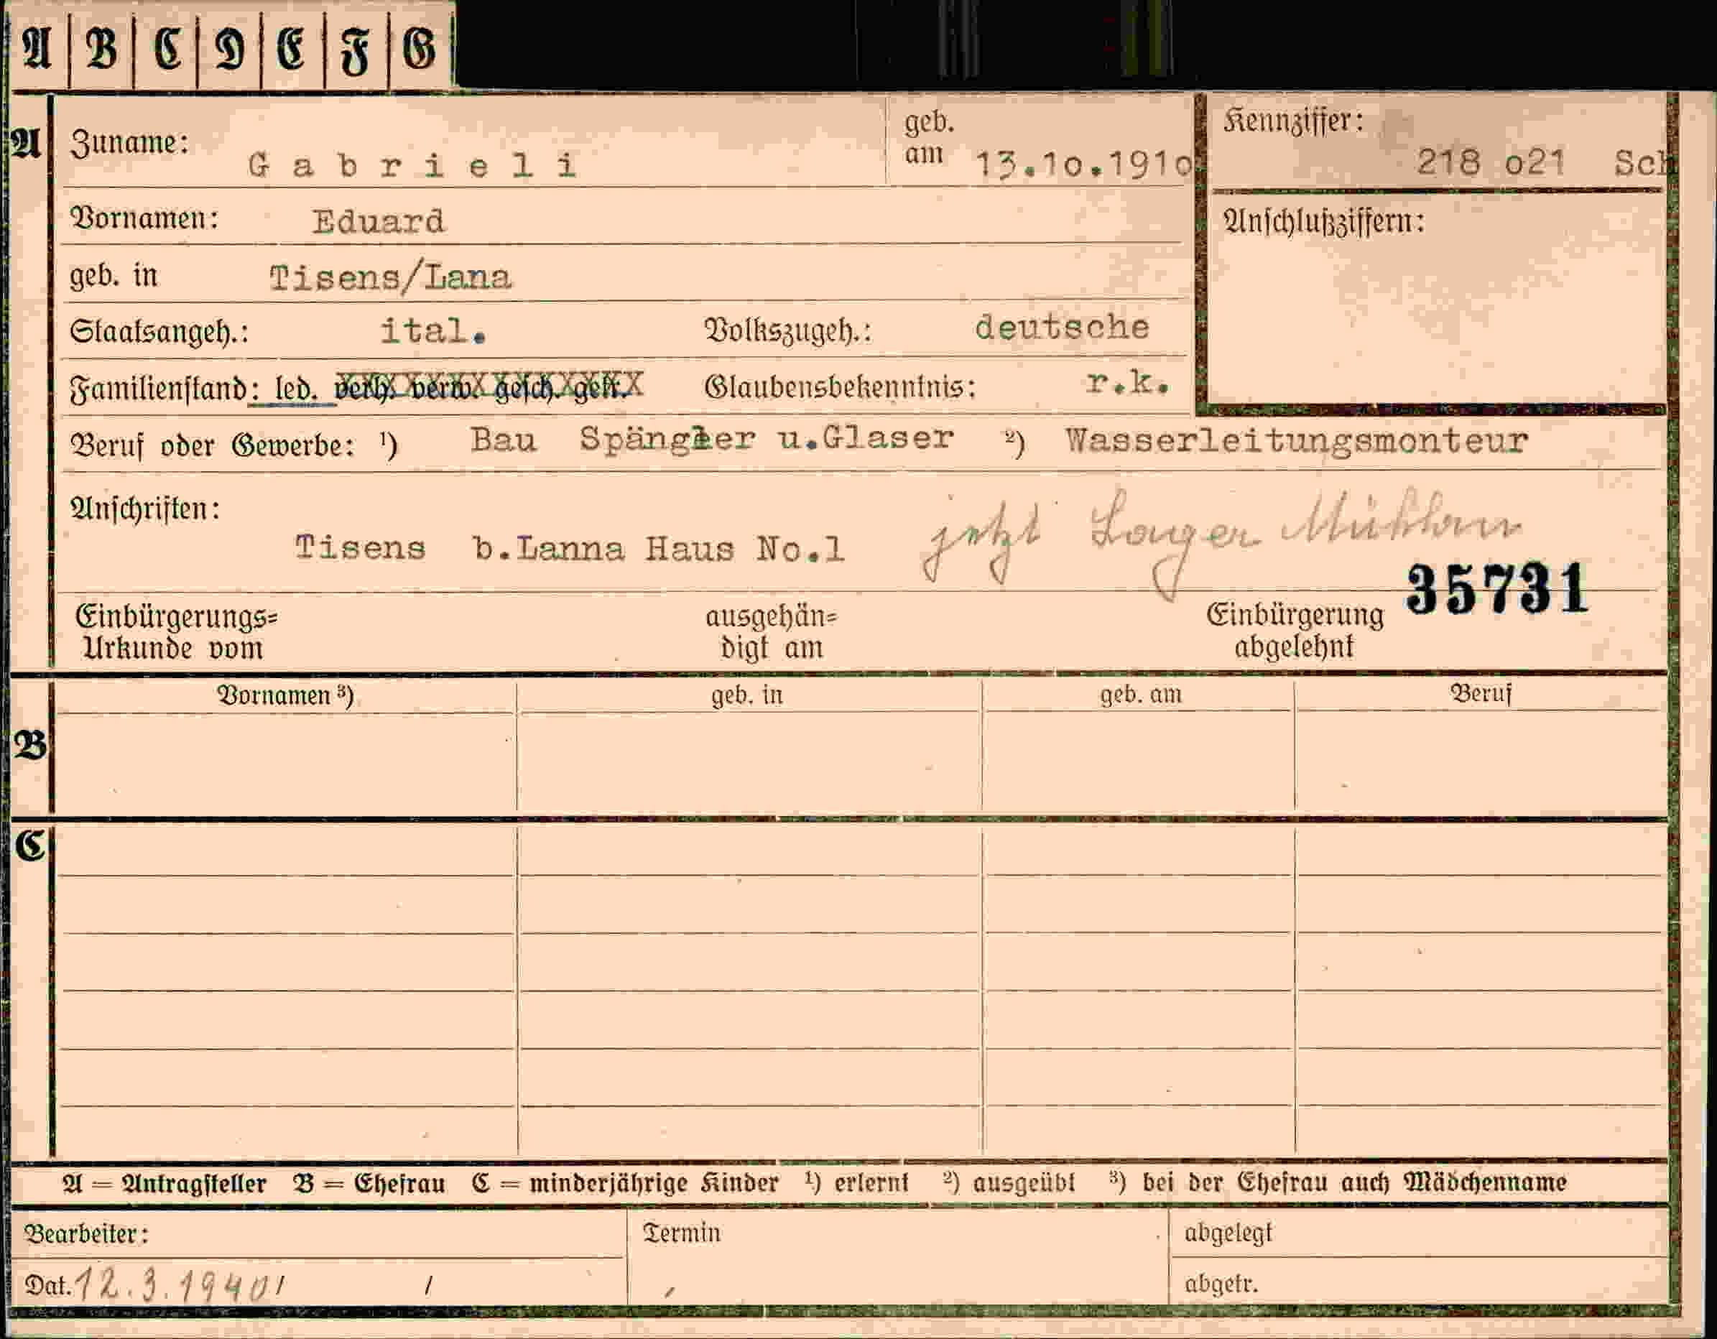
Task: Click the 'Staatsangeh.:' label
Action: (x=159, y=332)
